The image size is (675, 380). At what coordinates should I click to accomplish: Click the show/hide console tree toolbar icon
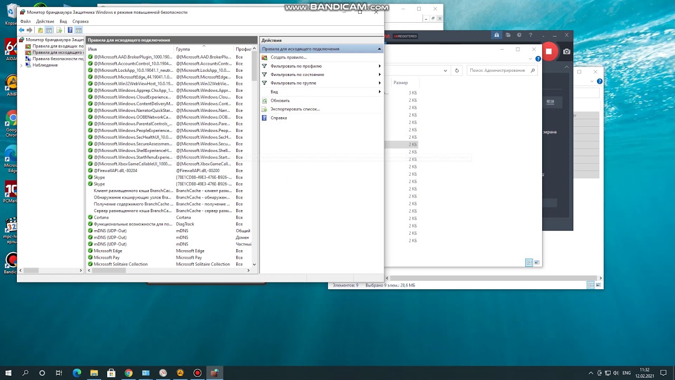click(x=49, y=30)
